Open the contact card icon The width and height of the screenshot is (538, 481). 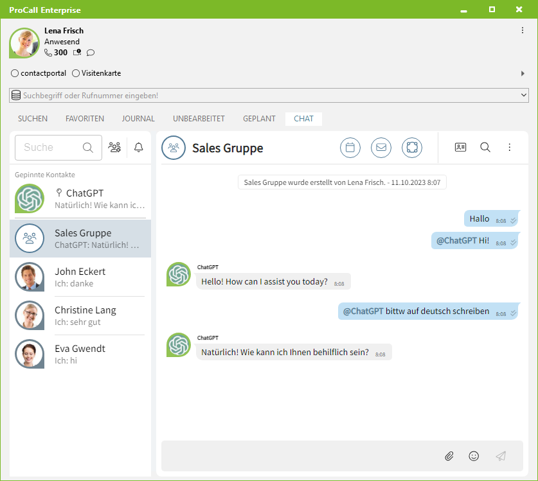tap(460, 148)
